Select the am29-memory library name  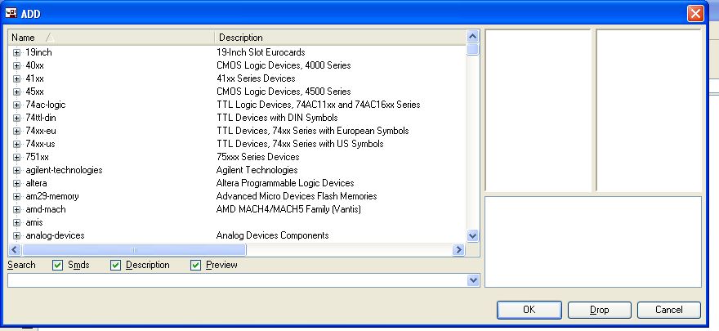pos(52,197)
